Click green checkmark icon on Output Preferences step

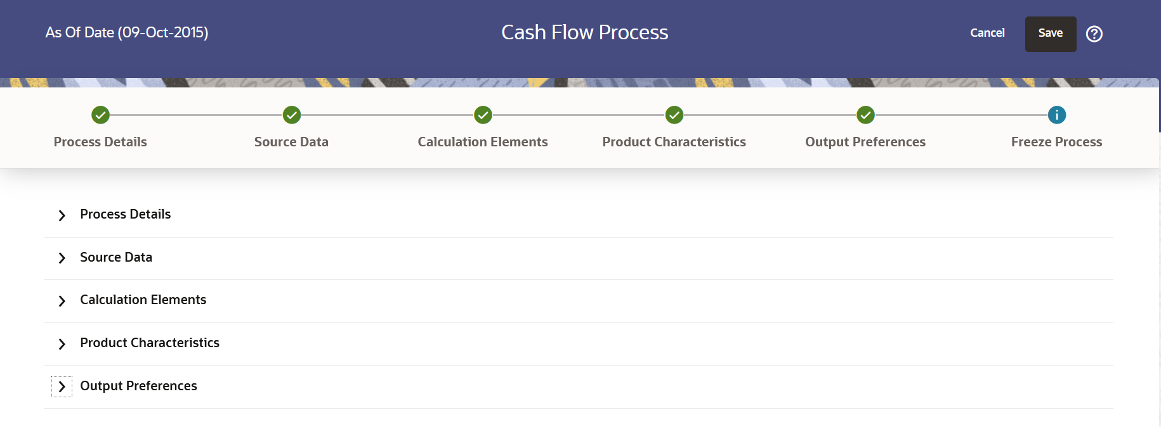coord(865,115)
